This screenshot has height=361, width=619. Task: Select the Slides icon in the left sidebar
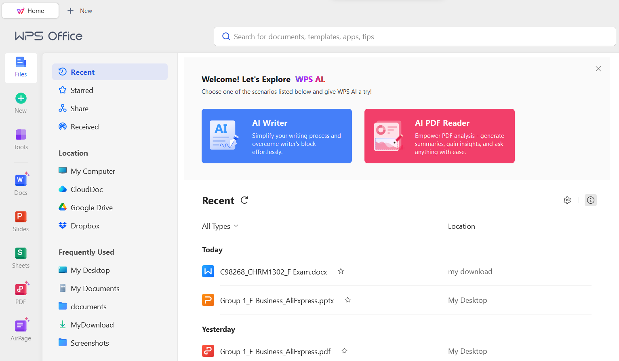(x=21, y=220)
